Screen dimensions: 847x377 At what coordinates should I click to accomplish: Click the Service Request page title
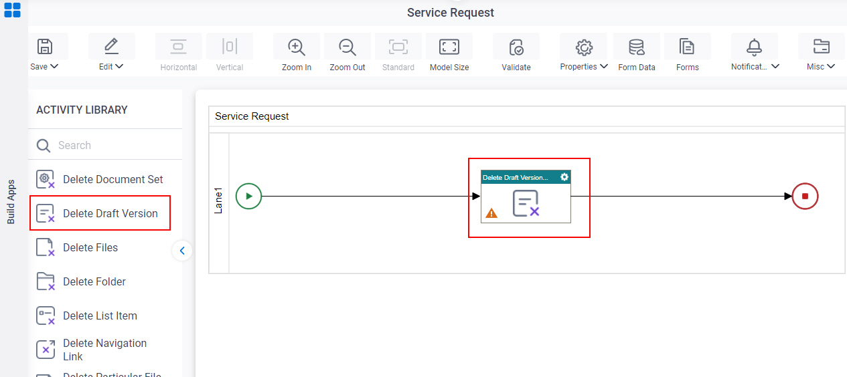[x=451, y=13]
